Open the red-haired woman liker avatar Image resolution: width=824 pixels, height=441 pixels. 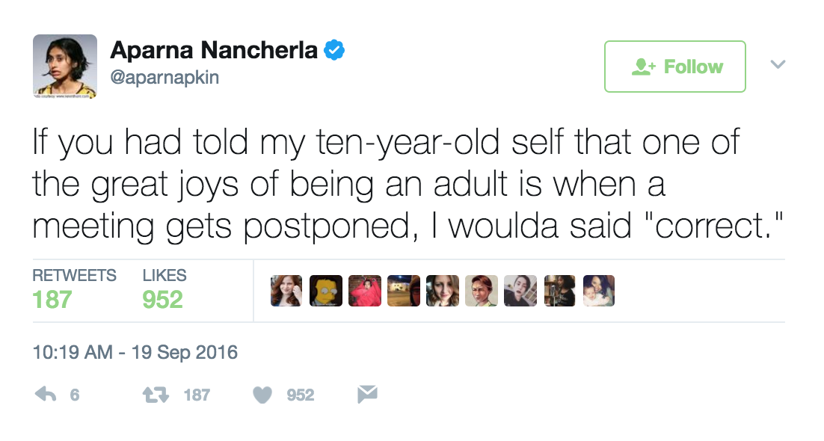[x=286, y=291]
